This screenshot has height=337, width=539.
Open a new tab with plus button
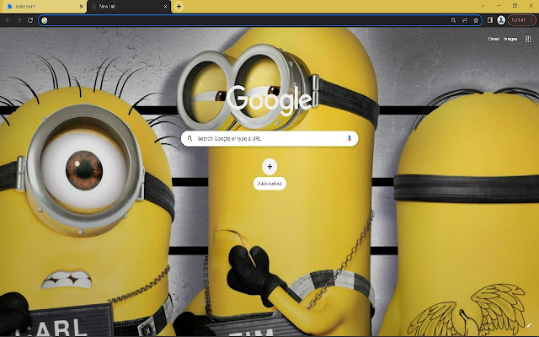(179, 6)
